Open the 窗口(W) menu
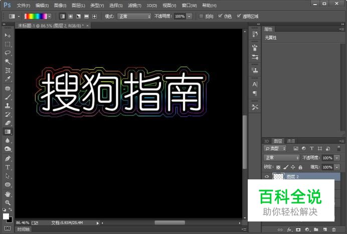347x234 pixels. pyautogui.click(x=189, y=6)
